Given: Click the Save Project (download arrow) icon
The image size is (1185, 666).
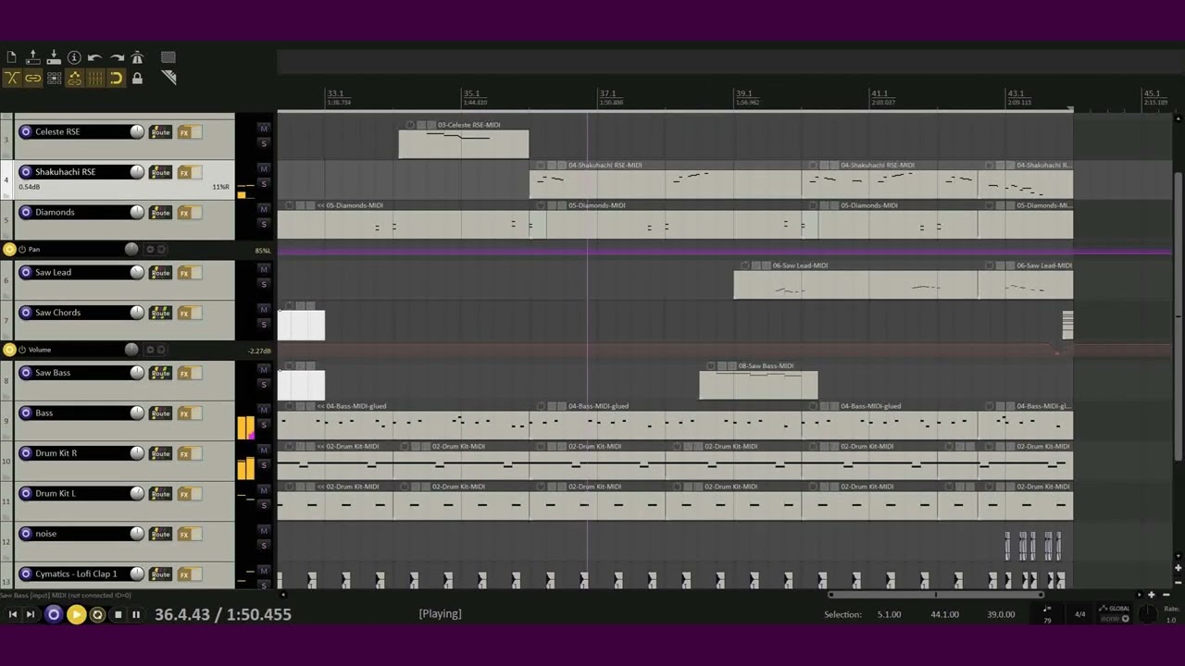Looking at the screenshot, I should [x=54, y=57].
